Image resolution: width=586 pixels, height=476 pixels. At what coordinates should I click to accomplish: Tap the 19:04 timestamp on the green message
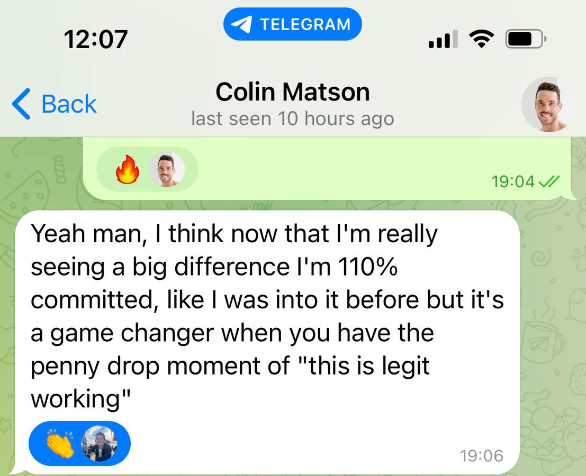click(x=513, y=181)
